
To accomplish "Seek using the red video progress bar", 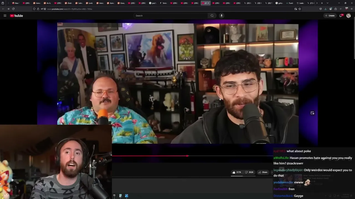I will pos(192,156).
